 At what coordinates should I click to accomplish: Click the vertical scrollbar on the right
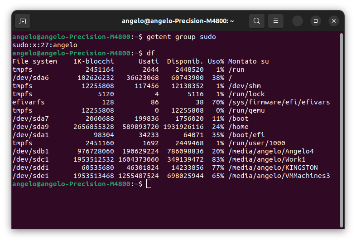pyautogui.click(x=342, y=130)
